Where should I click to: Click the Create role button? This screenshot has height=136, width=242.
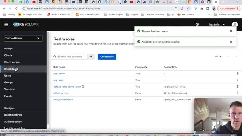[x=107, y=57]
